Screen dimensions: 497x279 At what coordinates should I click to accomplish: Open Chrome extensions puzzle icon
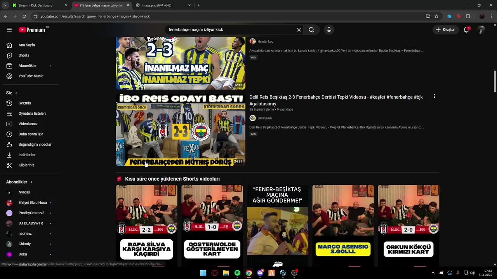pos(468,16)
